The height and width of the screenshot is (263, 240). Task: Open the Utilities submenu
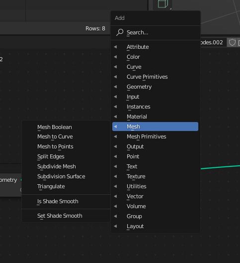[156, 186]
